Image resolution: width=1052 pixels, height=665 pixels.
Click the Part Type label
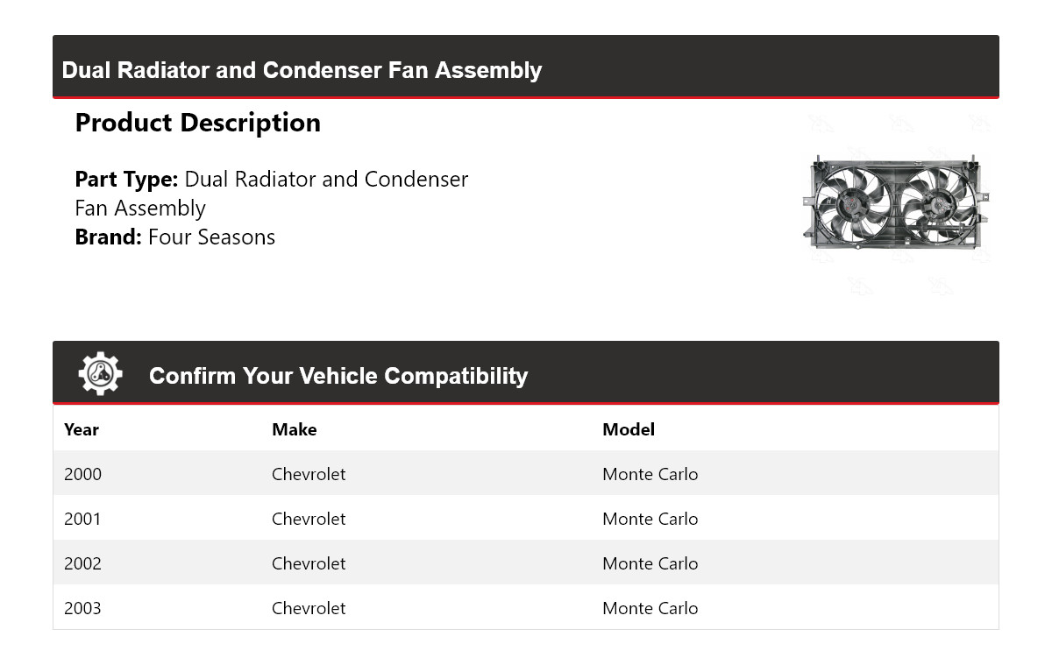point(126,180)
